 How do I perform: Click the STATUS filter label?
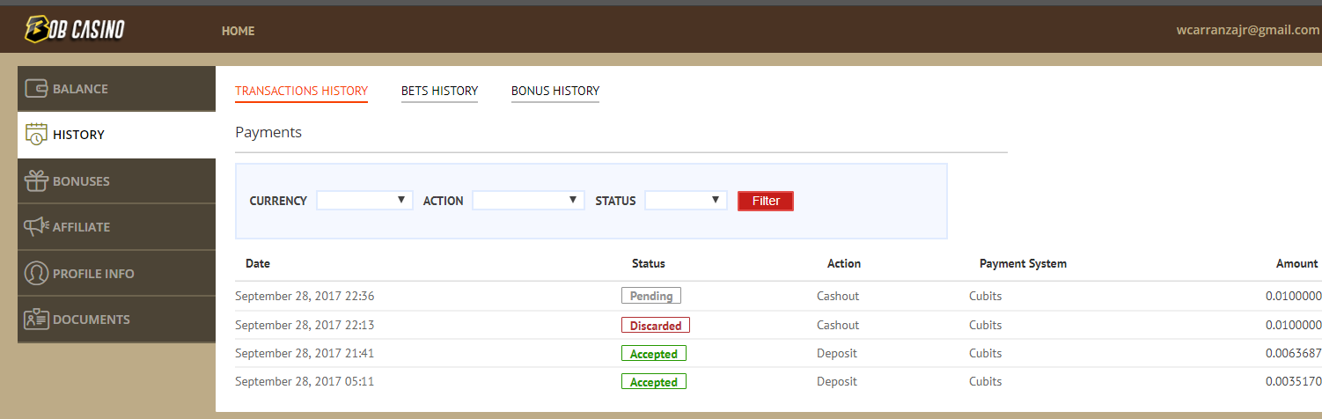click(615, 201)
